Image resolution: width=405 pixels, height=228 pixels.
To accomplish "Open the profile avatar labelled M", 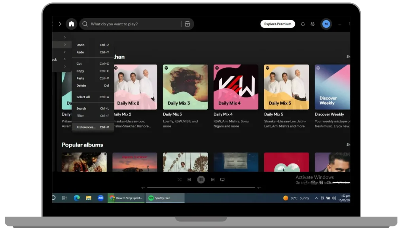I will pos(326,24).
